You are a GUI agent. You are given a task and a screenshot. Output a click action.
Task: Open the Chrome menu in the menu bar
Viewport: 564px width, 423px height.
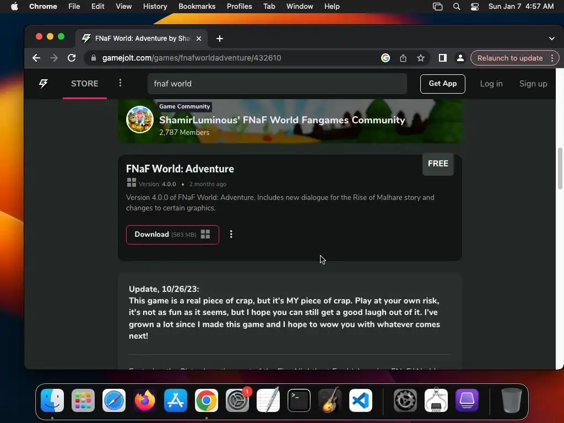(x=43, y=7)
